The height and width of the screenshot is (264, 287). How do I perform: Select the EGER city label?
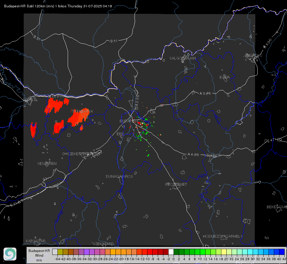(x=225, y=77)
